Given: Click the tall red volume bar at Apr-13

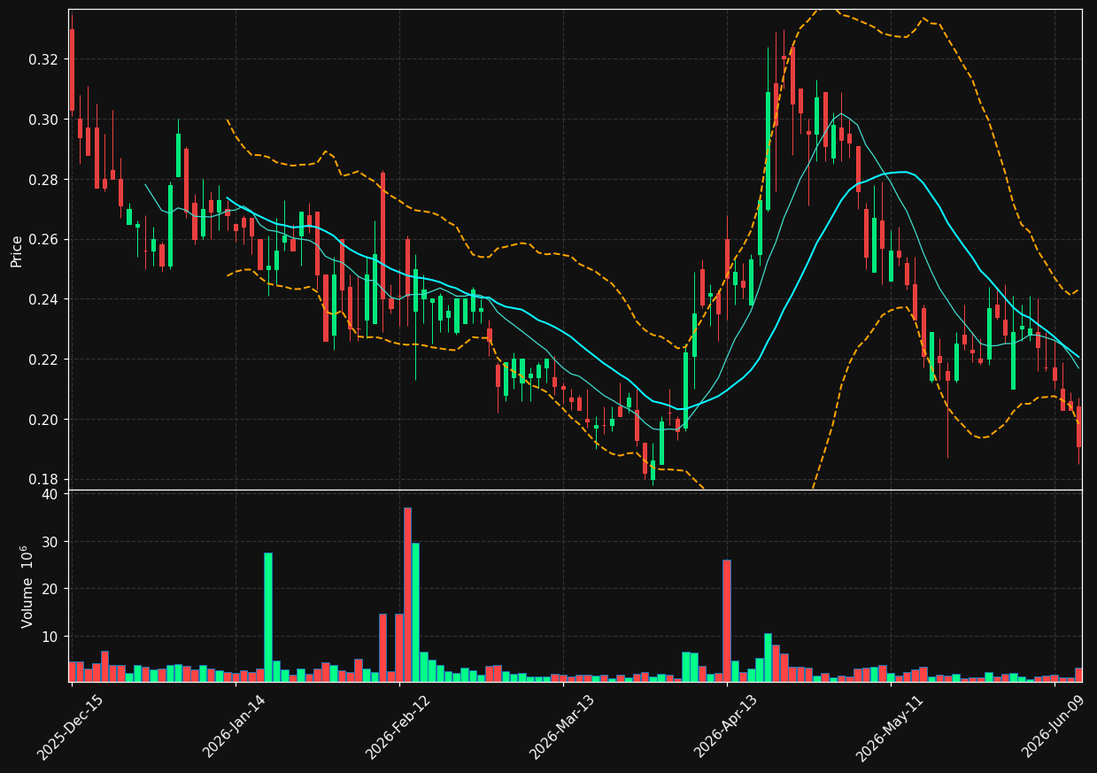Looking at the screenshot, I should pos(727,621).
